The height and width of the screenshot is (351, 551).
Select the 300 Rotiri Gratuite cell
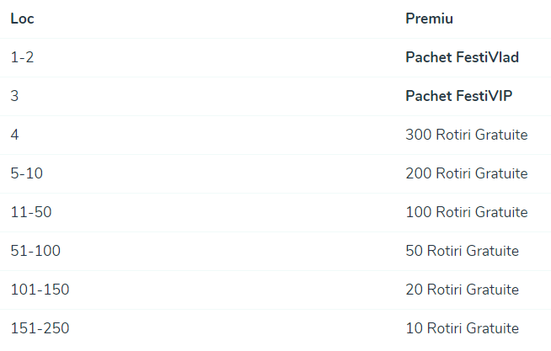[x=467, y=135]
